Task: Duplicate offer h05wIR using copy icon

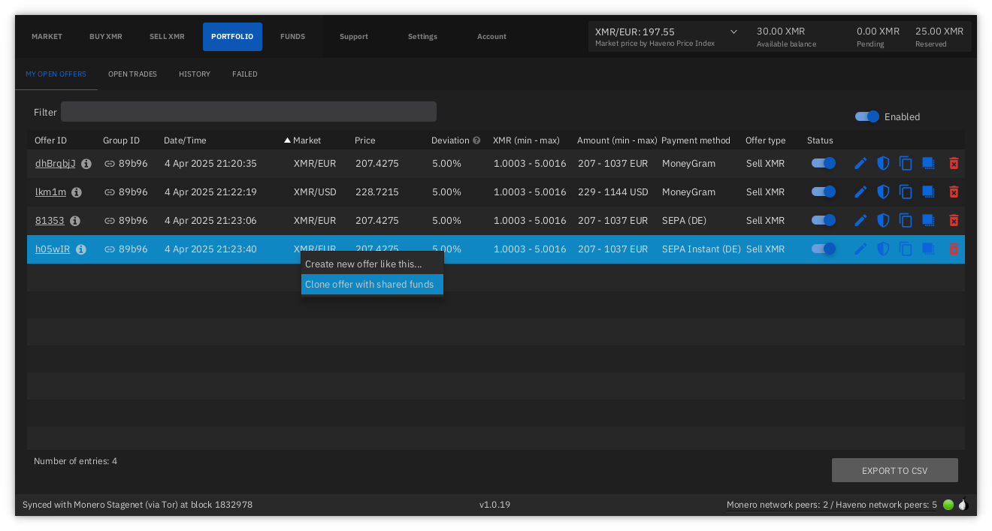Action: 906,249
